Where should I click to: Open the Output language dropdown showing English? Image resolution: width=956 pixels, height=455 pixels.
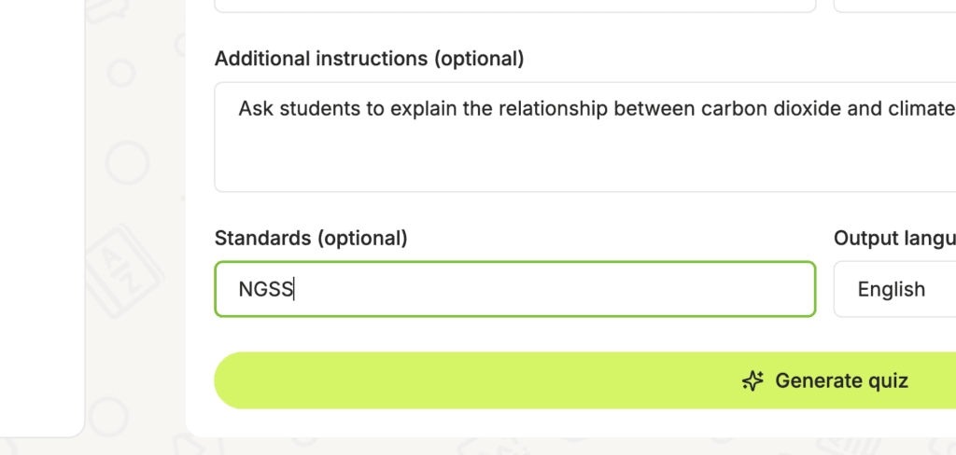895,289
